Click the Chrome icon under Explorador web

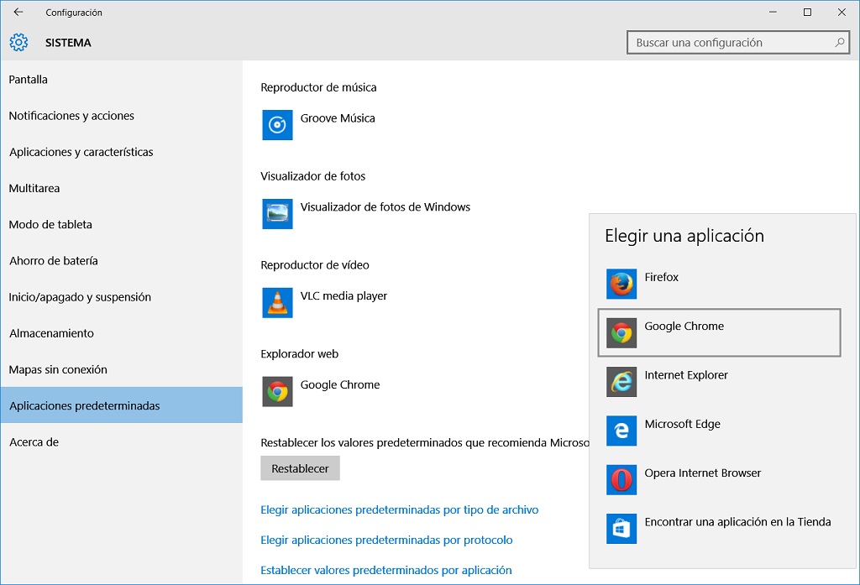(x=277, y=391)
